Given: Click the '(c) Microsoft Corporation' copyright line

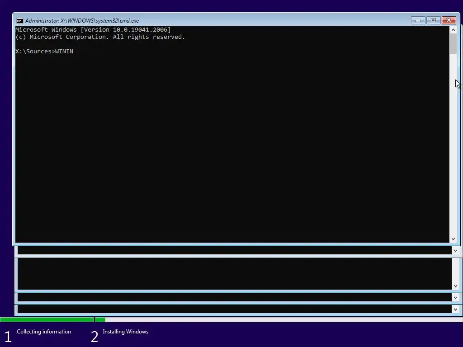Looking at the screenshot, I should coord(100,37).
